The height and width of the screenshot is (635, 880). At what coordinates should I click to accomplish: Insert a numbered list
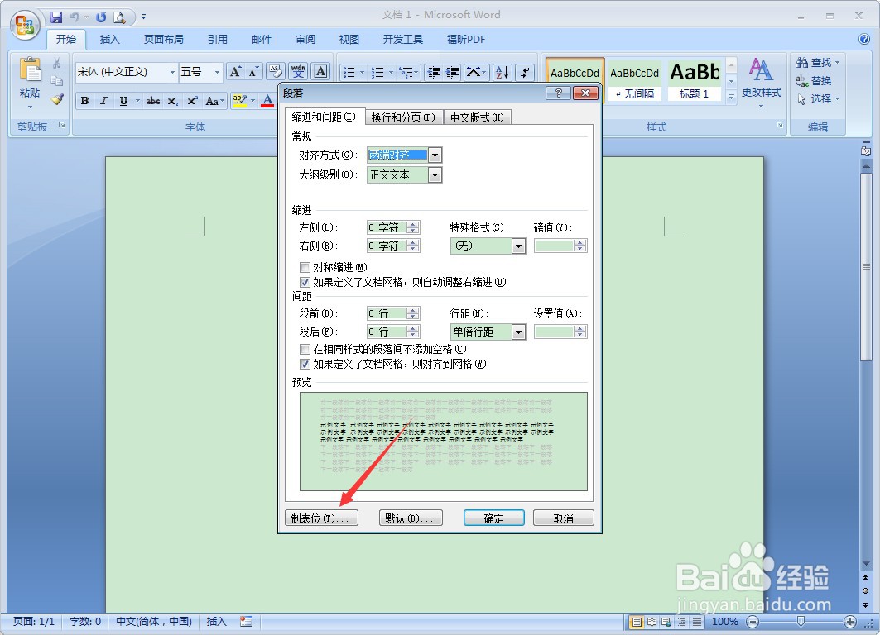pyautogui.click(x=378, y=72)
